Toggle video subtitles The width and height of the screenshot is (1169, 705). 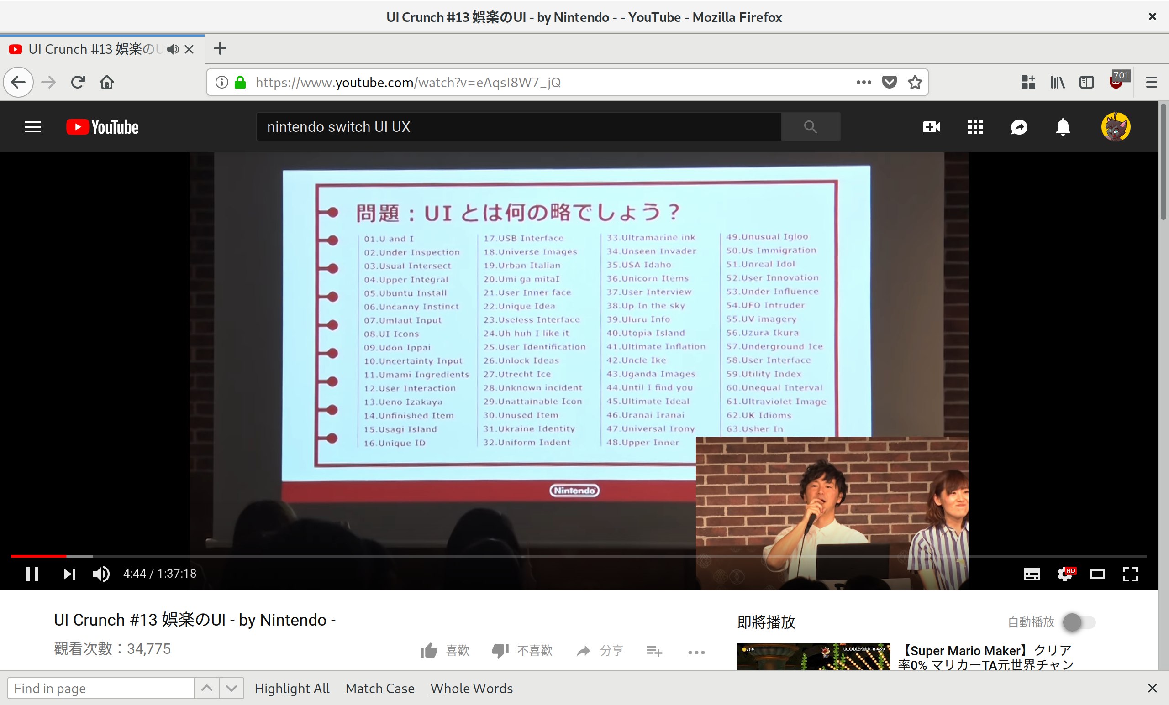[1032, 574]
